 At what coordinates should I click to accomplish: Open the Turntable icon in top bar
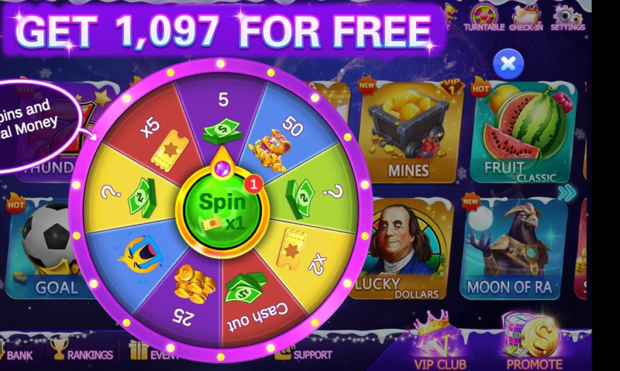(484, 18)
